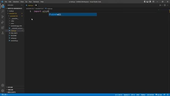Open Explorer Views and More Actions ellipsis

pyautogui.click(x=22, y=5)
